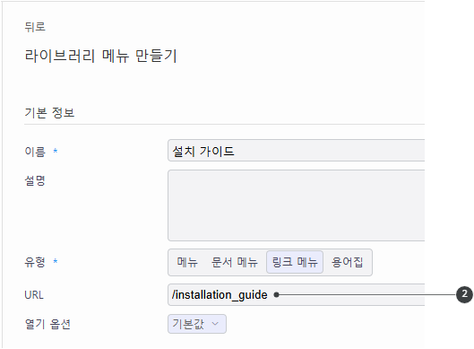This screenshot has width=474, height=349.
Task: Click the URL field with /installation_guide
Action: [x=297, y=295]
